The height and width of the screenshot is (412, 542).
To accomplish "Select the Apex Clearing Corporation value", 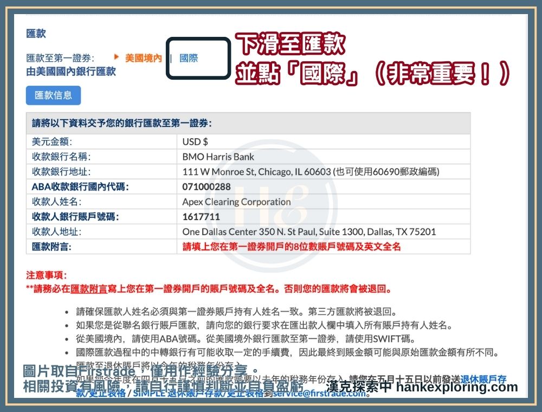I will pos(236,202).
